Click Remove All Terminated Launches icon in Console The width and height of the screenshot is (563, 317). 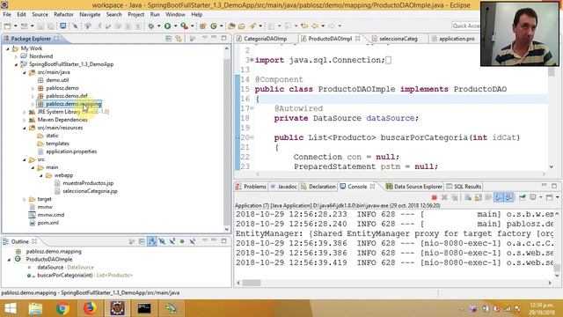tap(455, 197)
